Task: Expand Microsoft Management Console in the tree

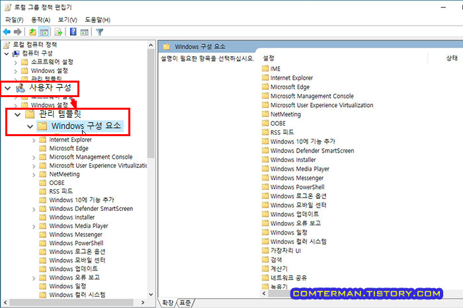Action: click(34, 157)
